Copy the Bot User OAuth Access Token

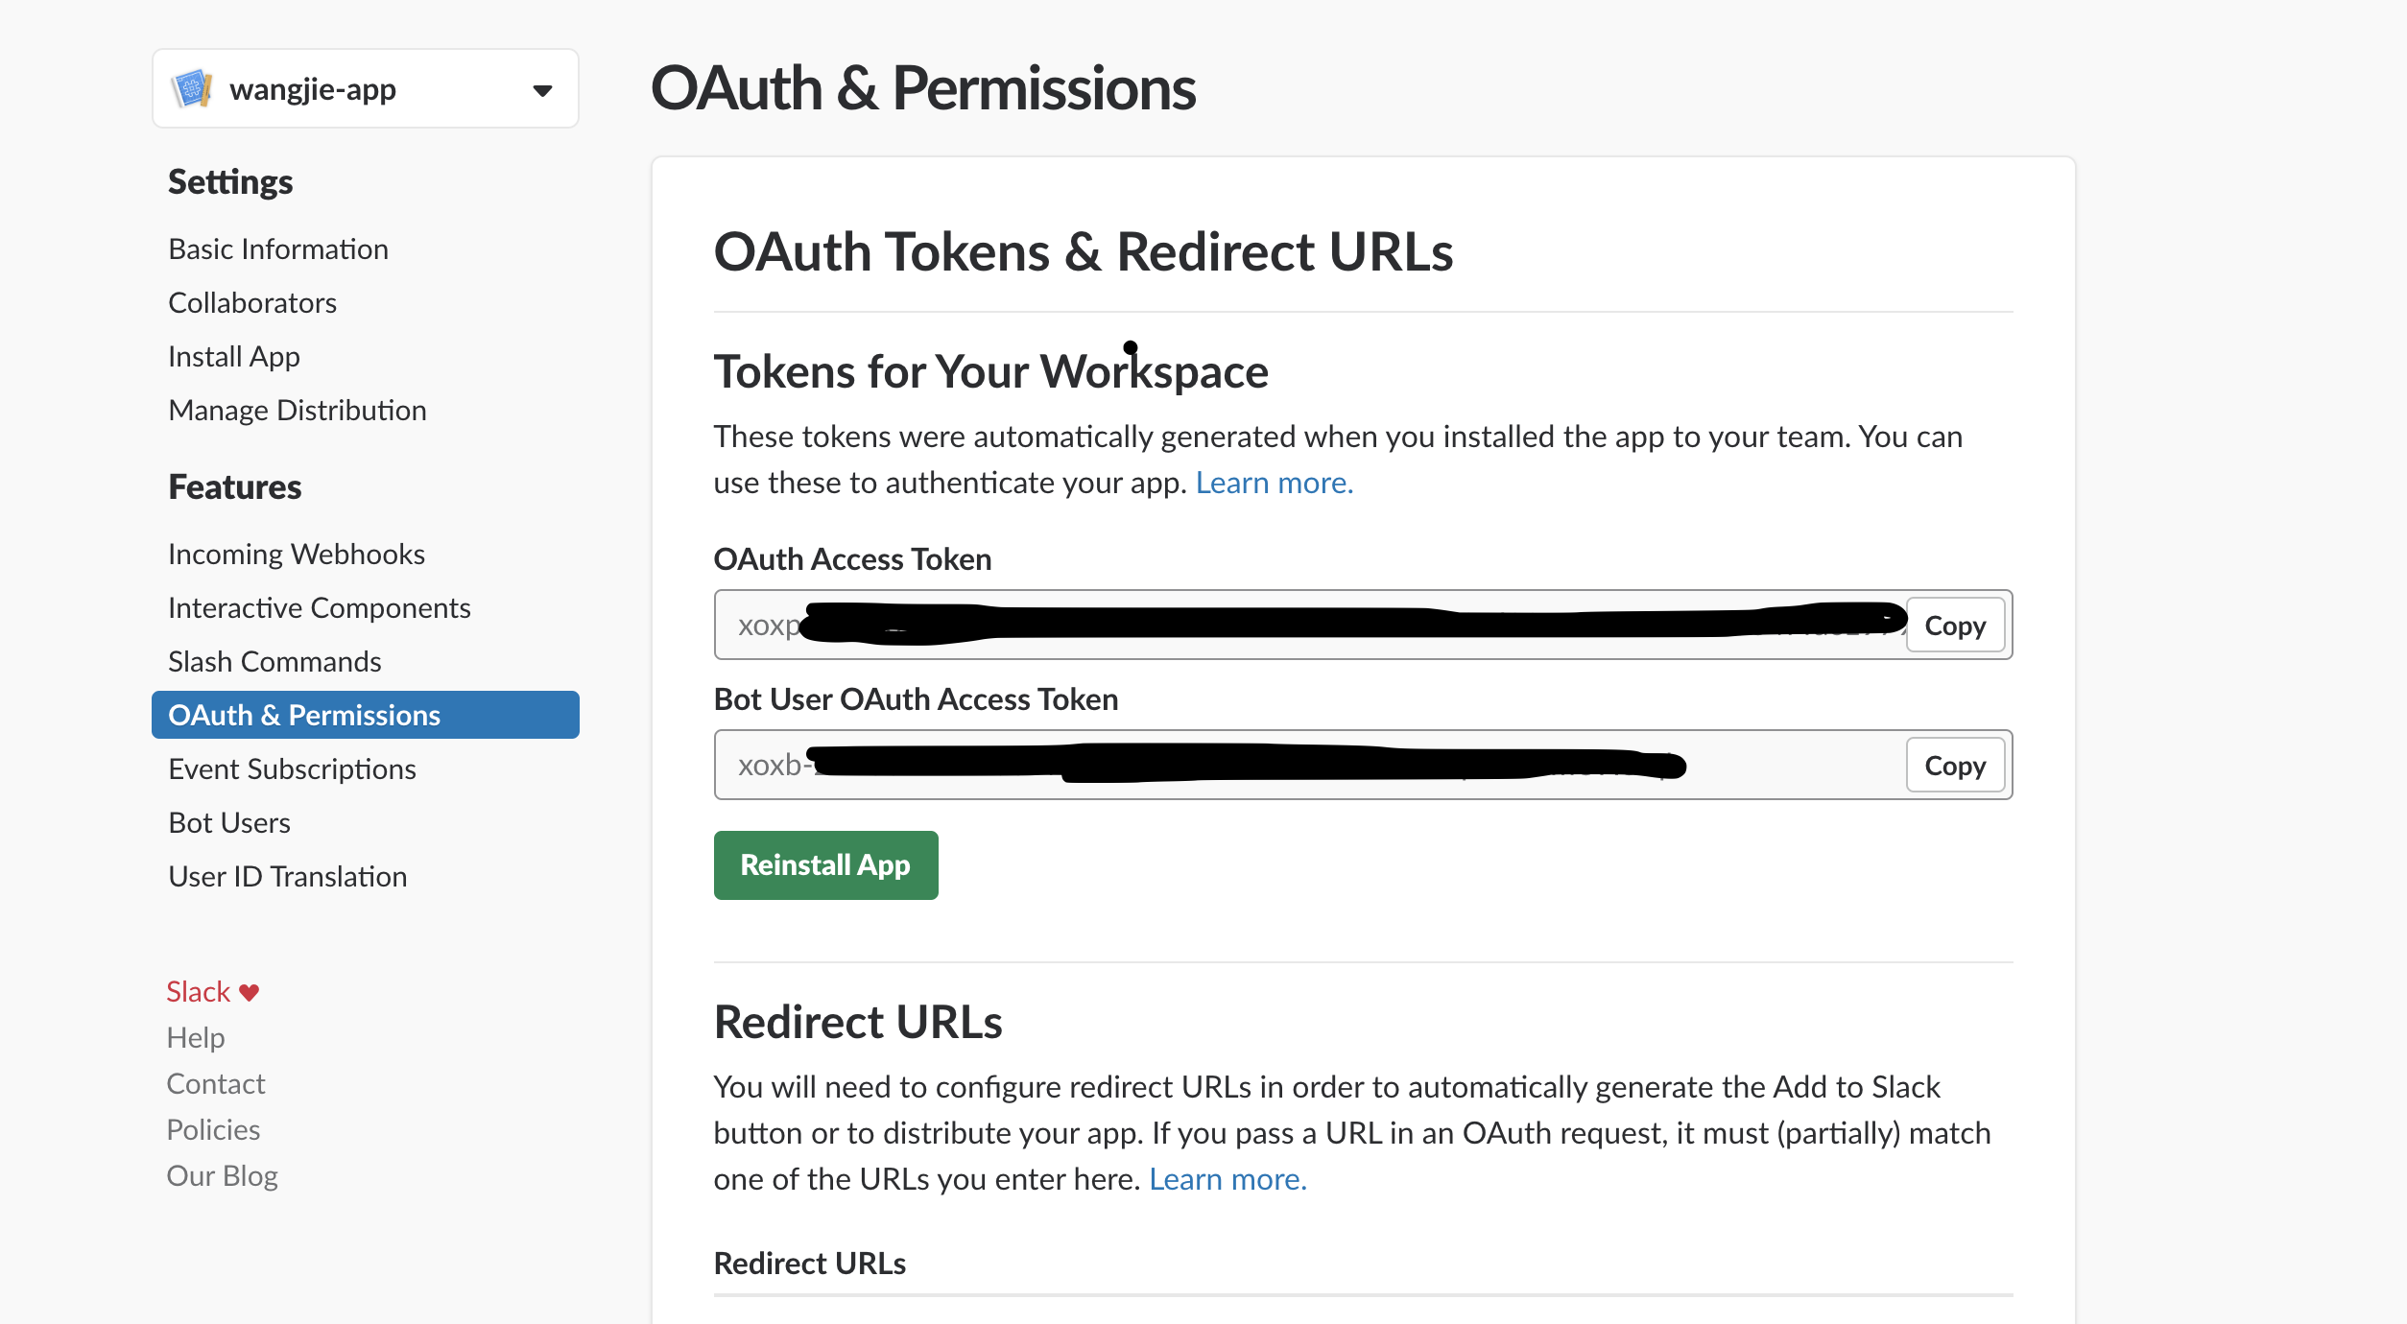click(1955, 766)
